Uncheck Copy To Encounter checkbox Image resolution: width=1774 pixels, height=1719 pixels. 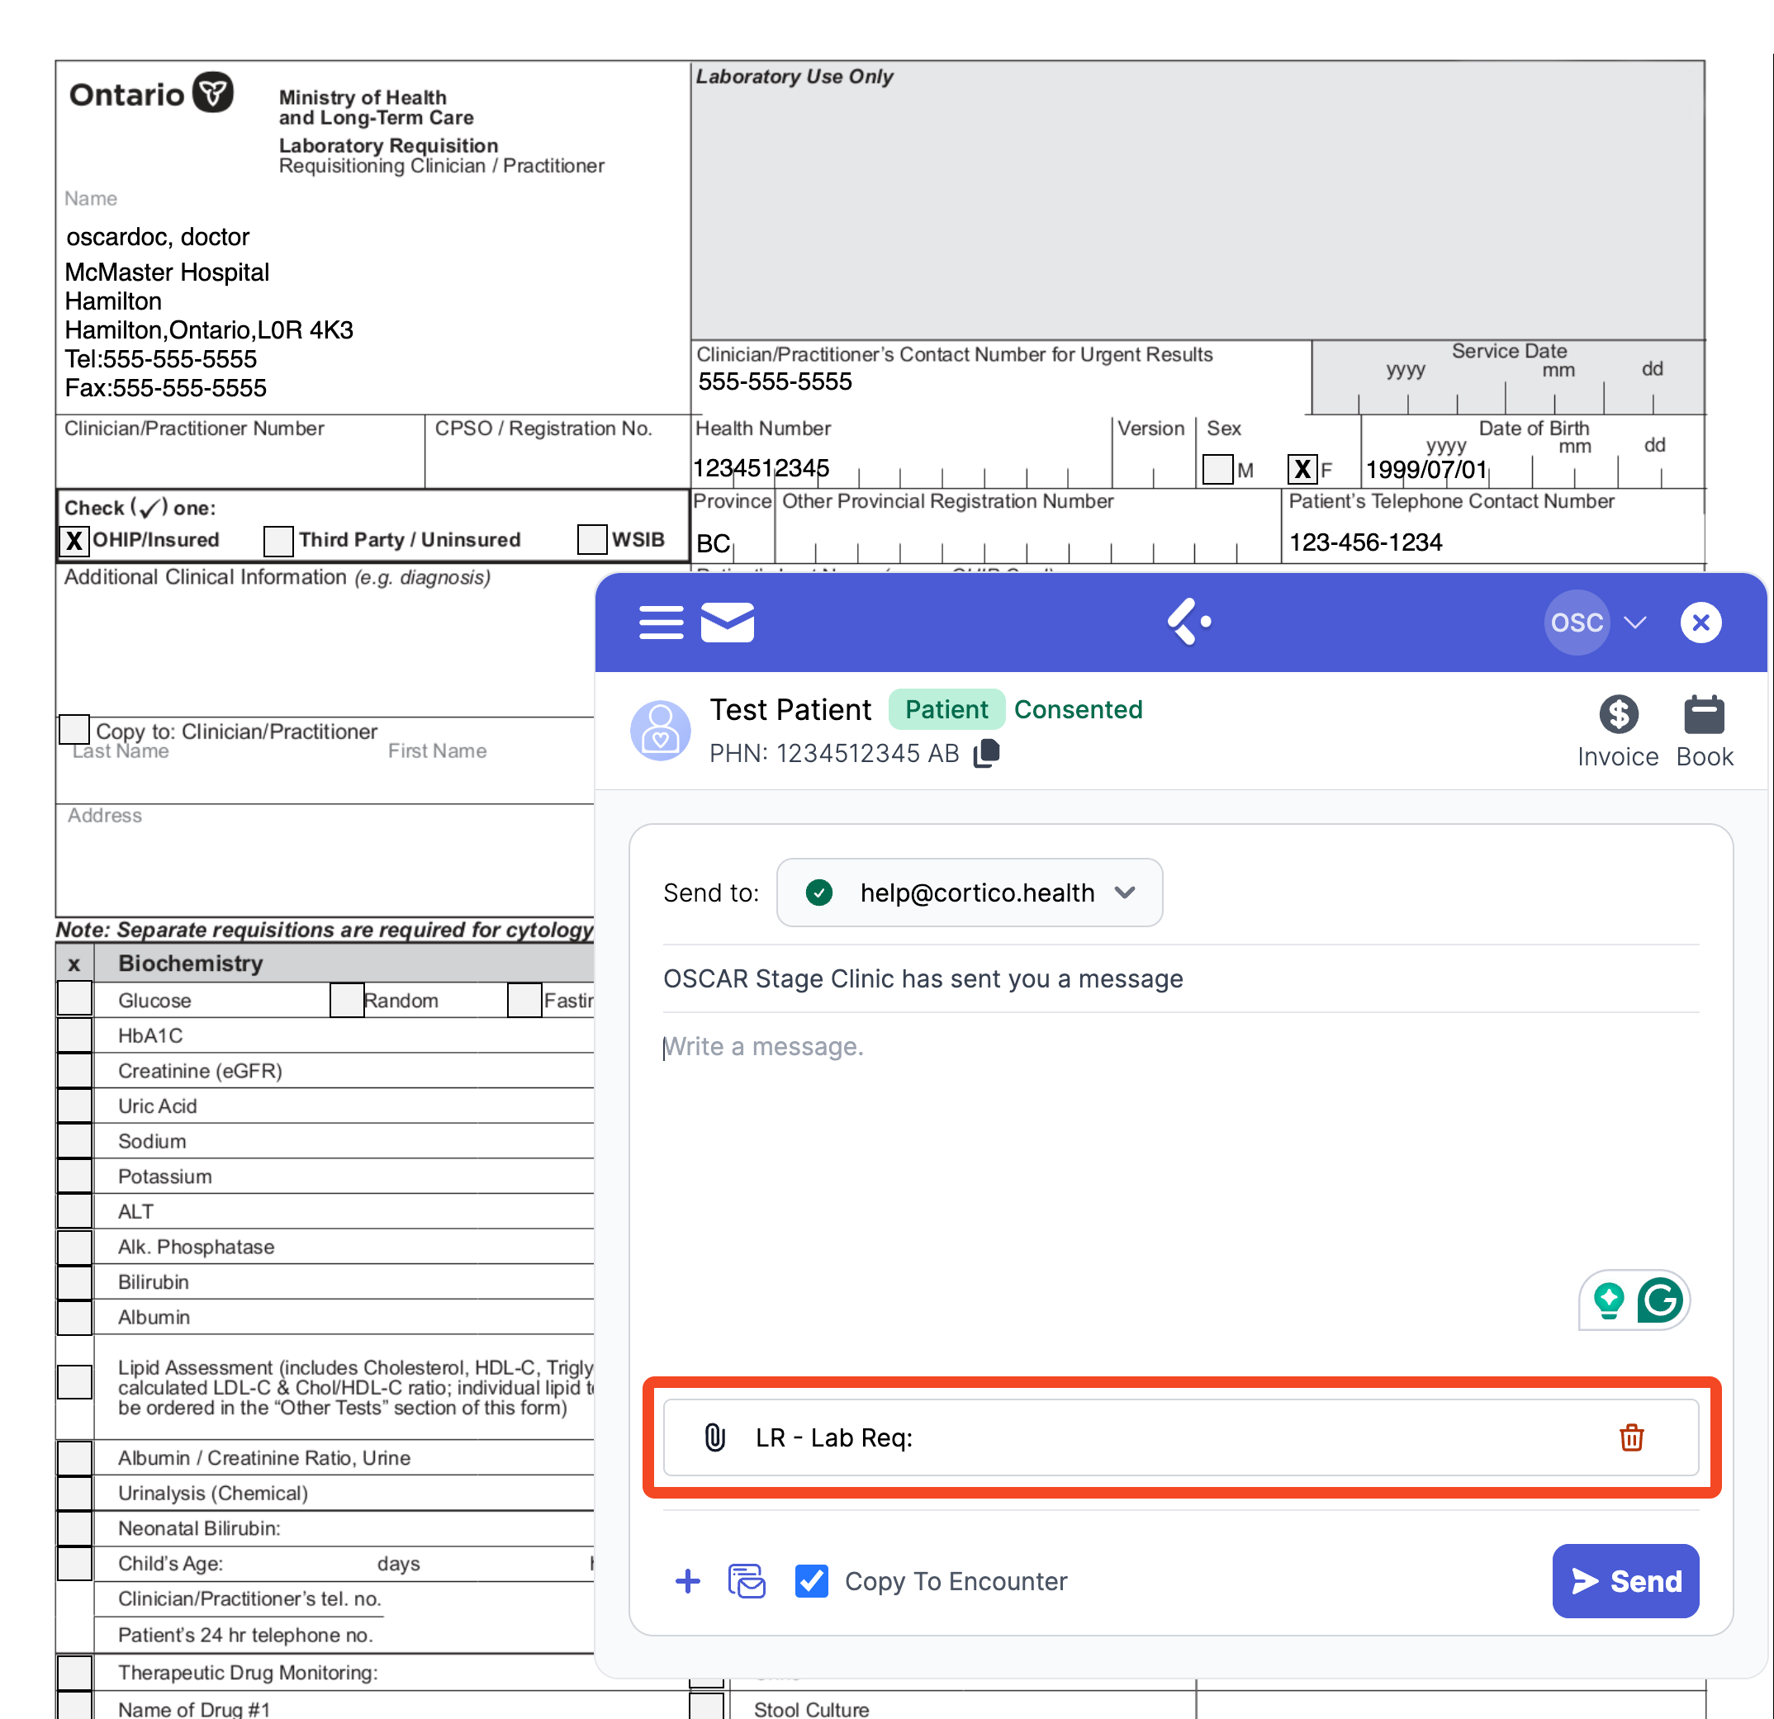[811, 1580]
